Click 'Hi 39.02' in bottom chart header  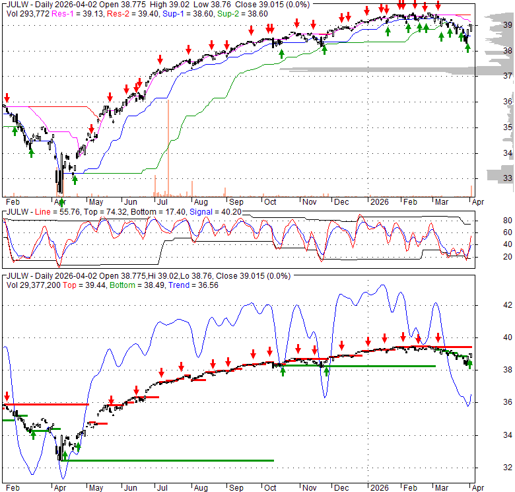[163, 276]
